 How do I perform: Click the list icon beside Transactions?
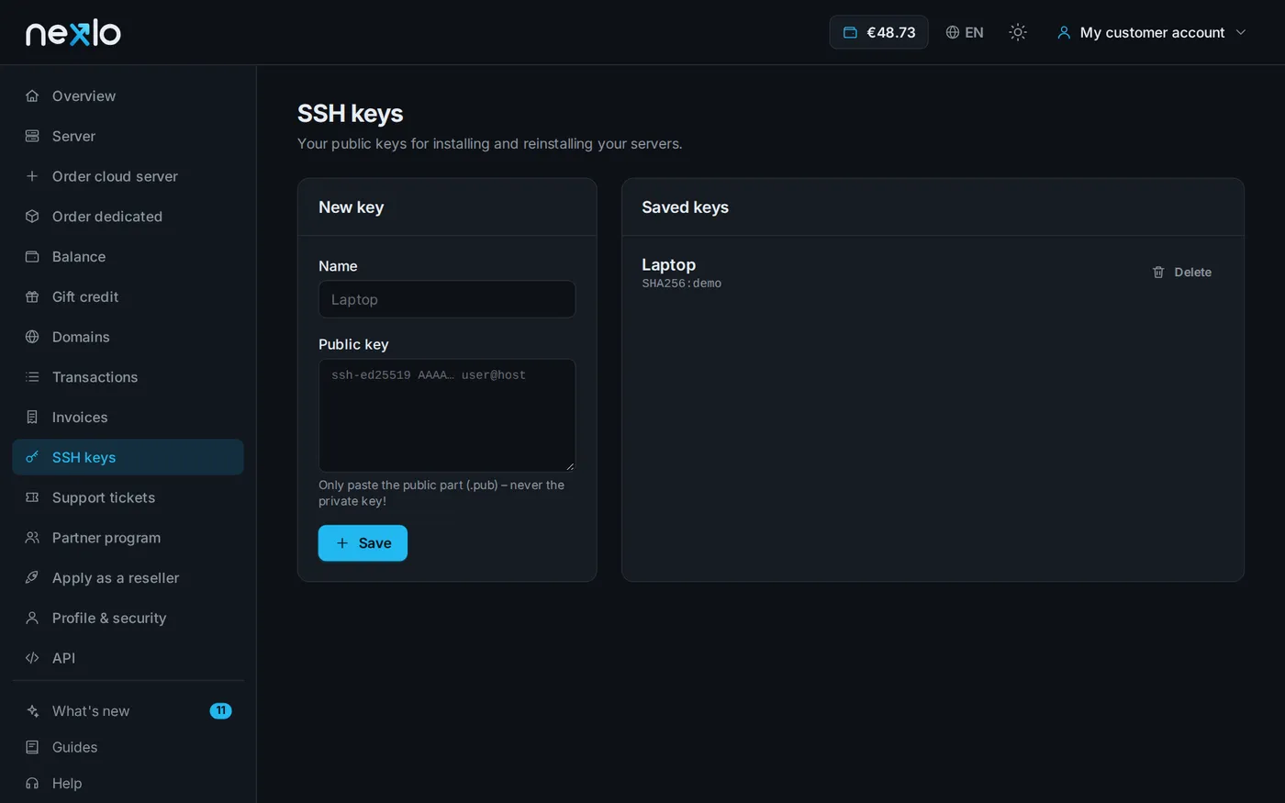click(x=32, y=377)
